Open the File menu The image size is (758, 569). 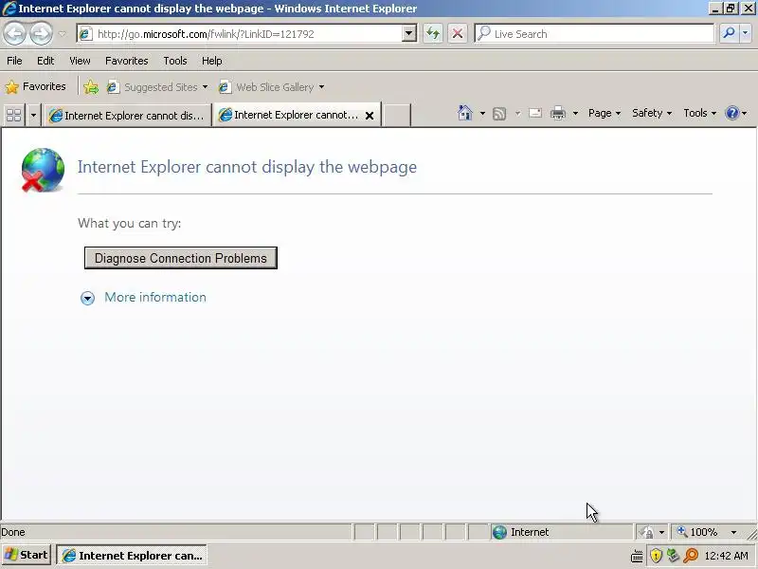pyautogui.click(x=14, y=61)
